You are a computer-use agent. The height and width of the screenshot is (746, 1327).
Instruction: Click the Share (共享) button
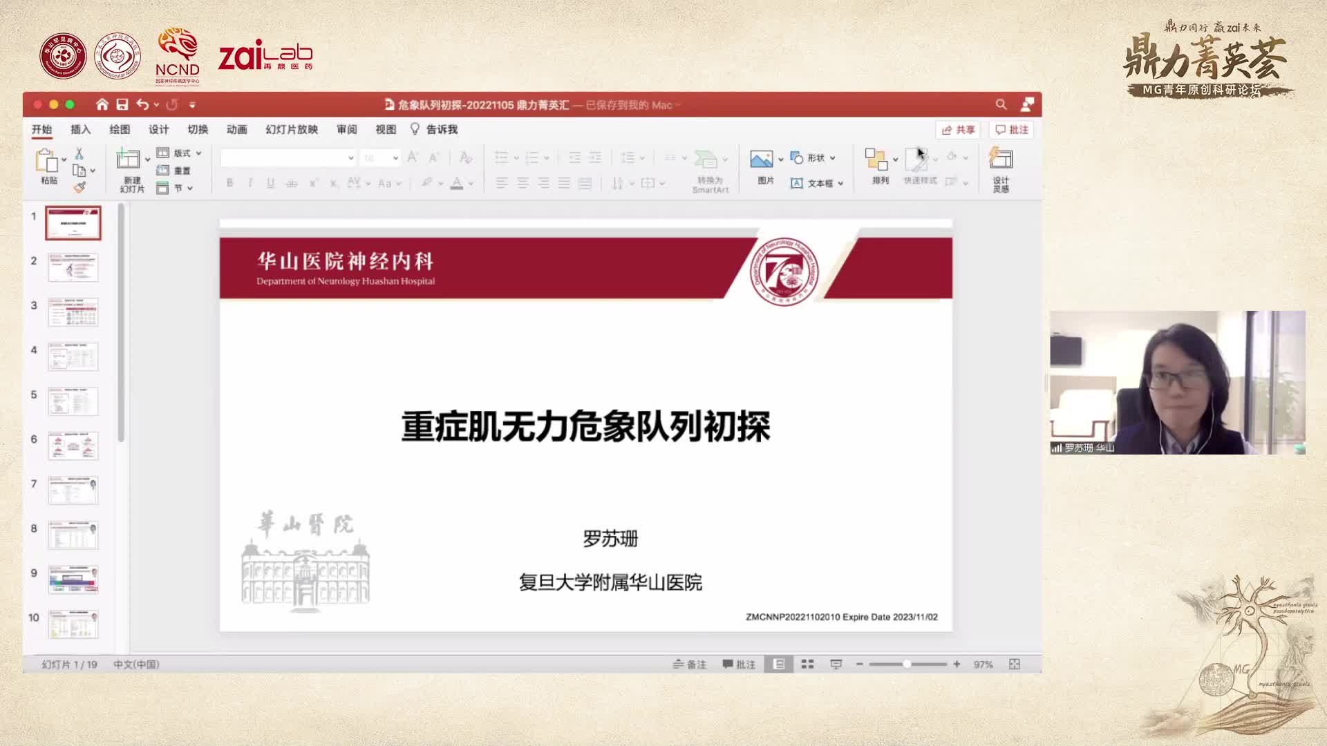[x=959, y=129]
